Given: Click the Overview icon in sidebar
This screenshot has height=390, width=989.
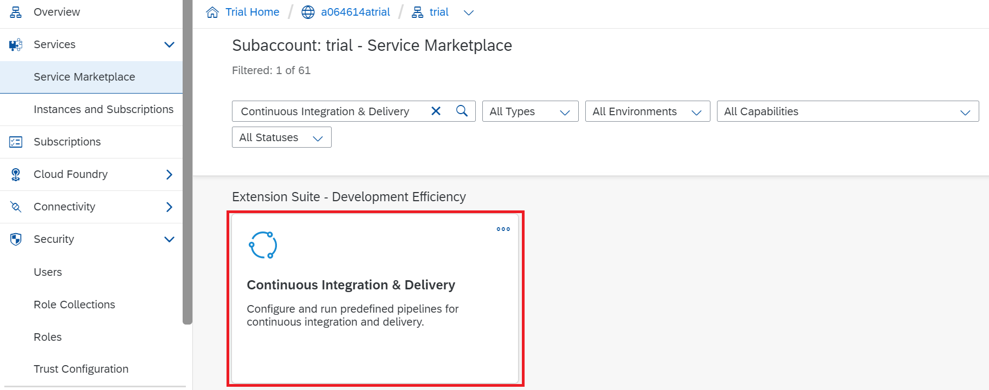Looking at the screenshot, I should click(16, 12).
